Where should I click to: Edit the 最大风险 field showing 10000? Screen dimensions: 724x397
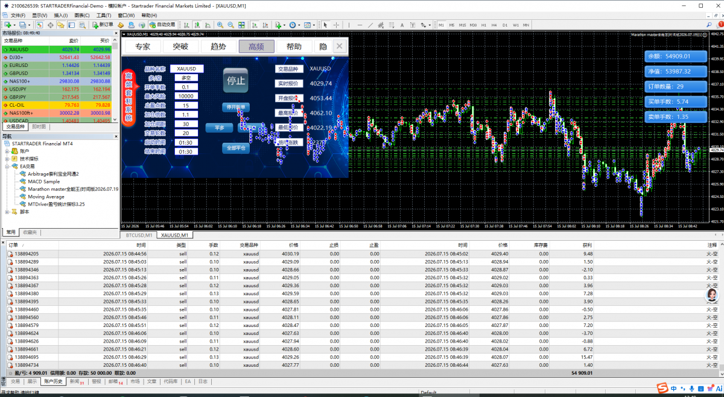[185, 96]
